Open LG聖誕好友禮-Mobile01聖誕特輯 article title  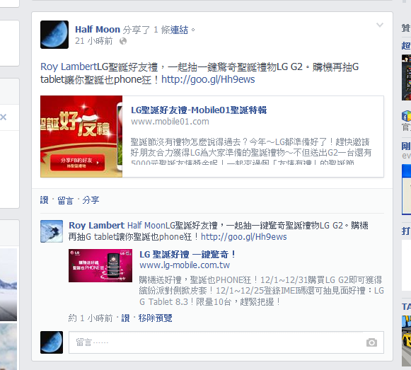pyautogui.click(x=199, y=110)
